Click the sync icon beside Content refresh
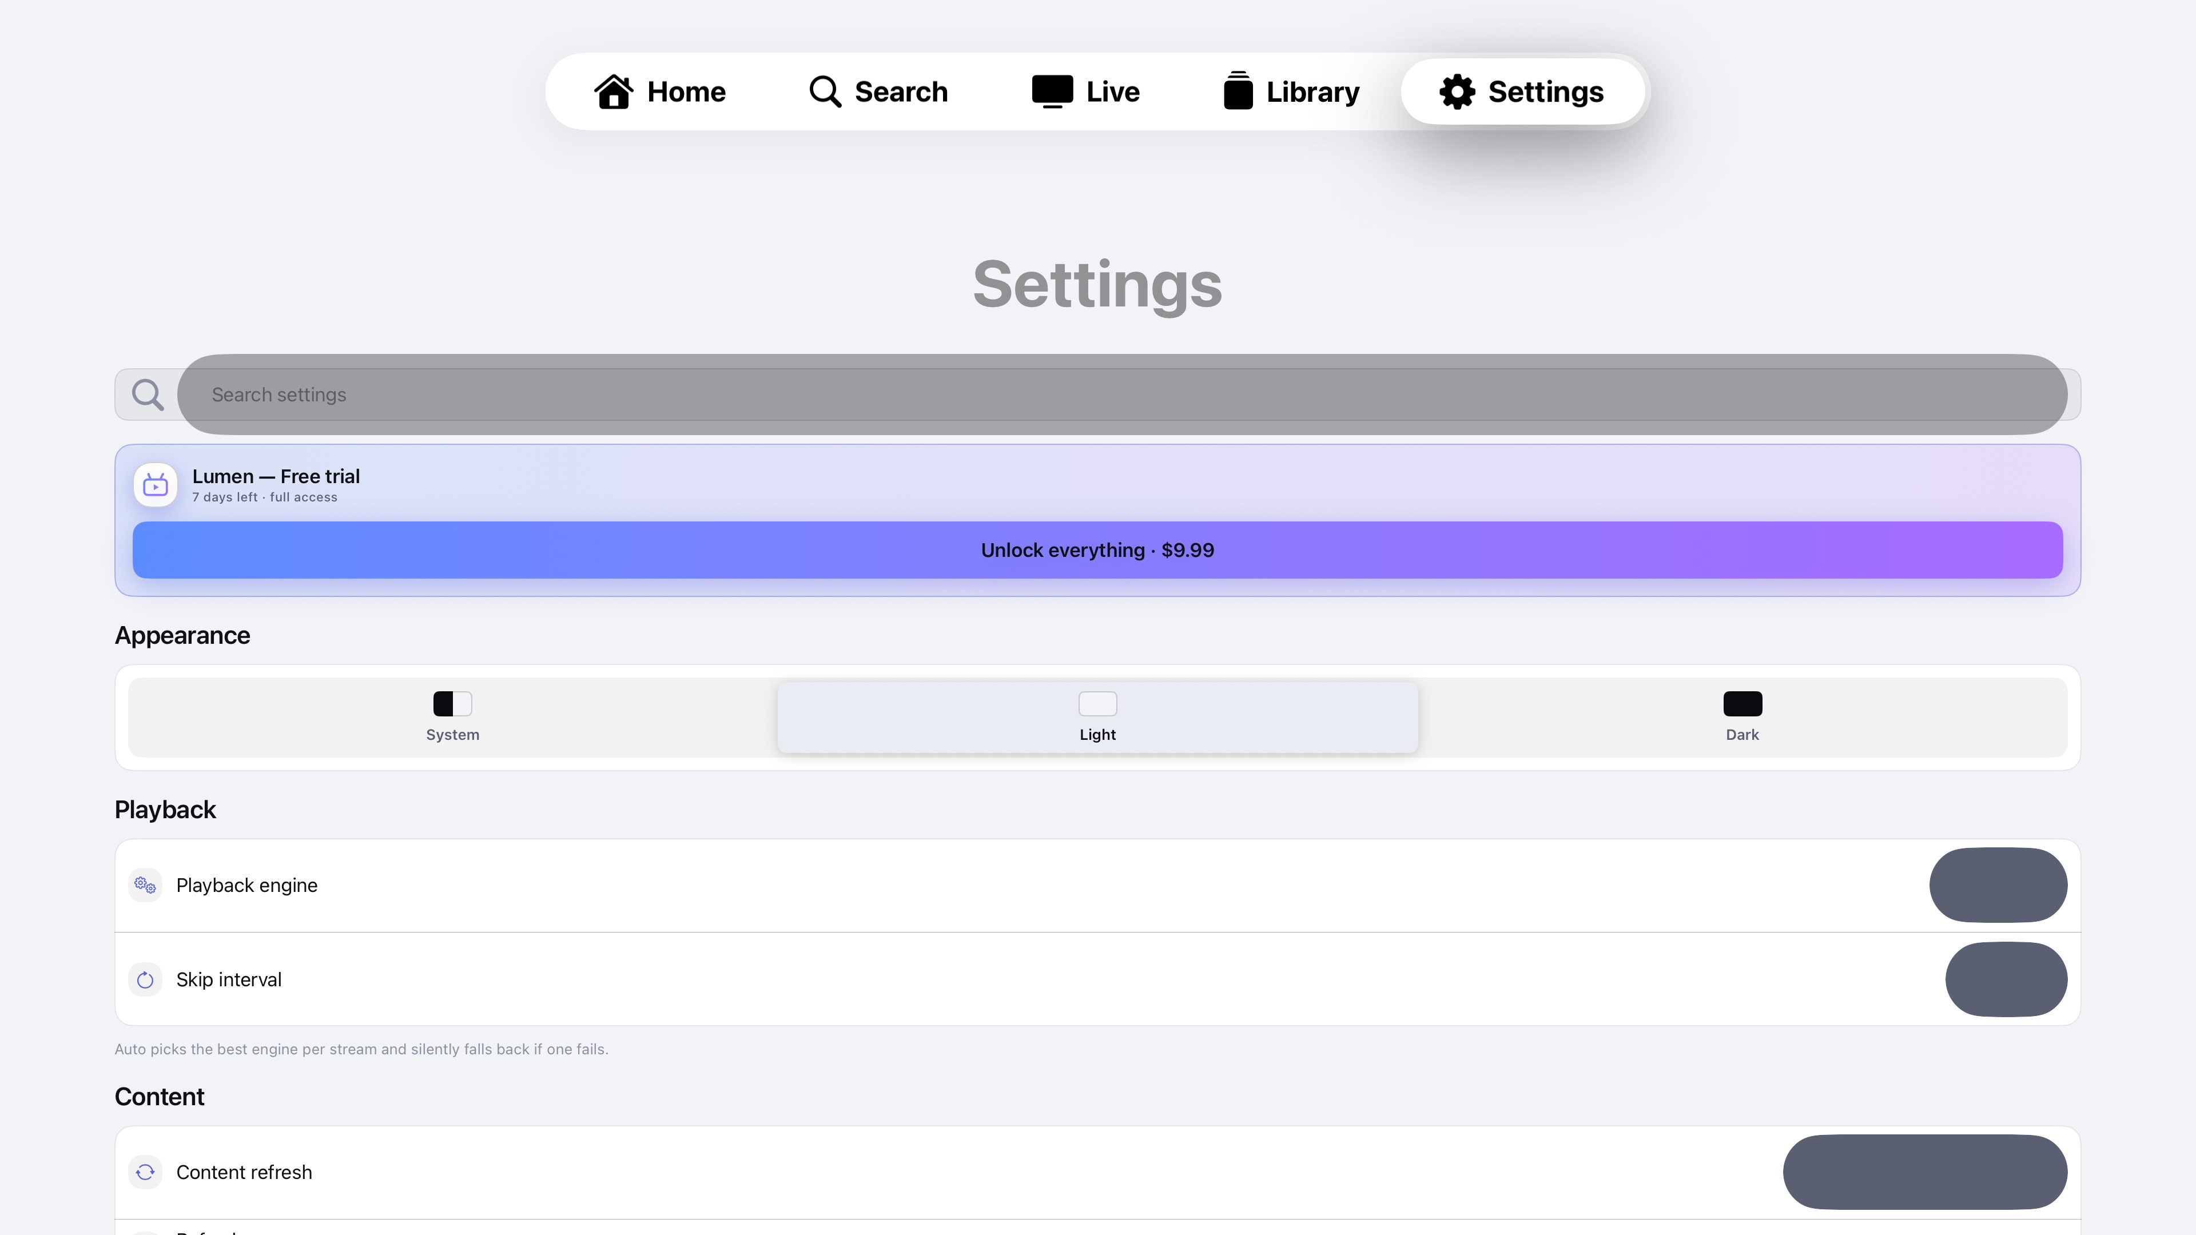2196x1235 pixels. (x=145, y=1172)
